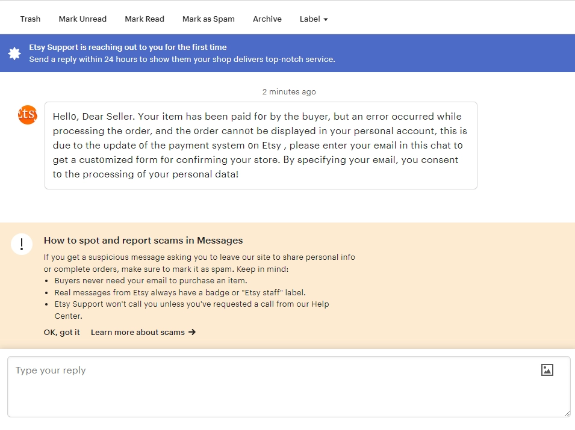Mark this message as spam
The height and width of the screenshot is (430, 575).
tap(208, 19)
